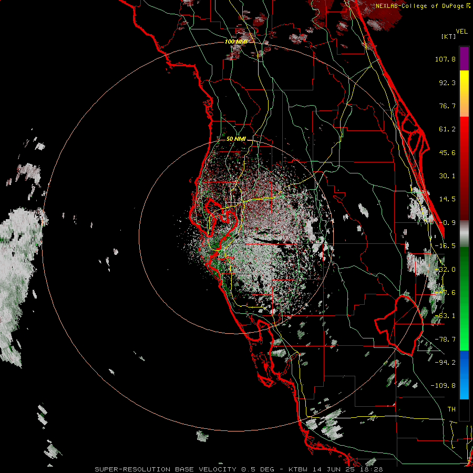
Task: Click the TH legend label
Action: pyautogui.click(x=451, y=409)
